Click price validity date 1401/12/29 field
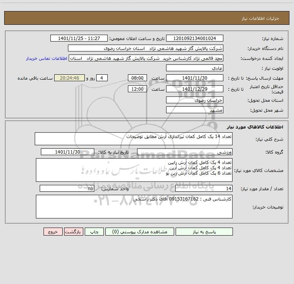The image size is (294, 284). 195,89
